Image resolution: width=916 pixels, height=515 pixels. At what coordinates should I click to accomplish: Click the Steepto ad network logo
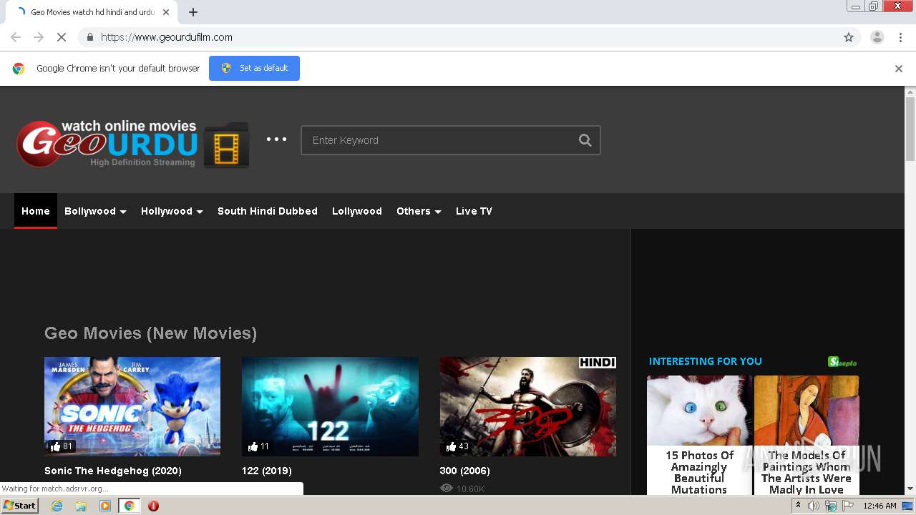click(842, 362)
